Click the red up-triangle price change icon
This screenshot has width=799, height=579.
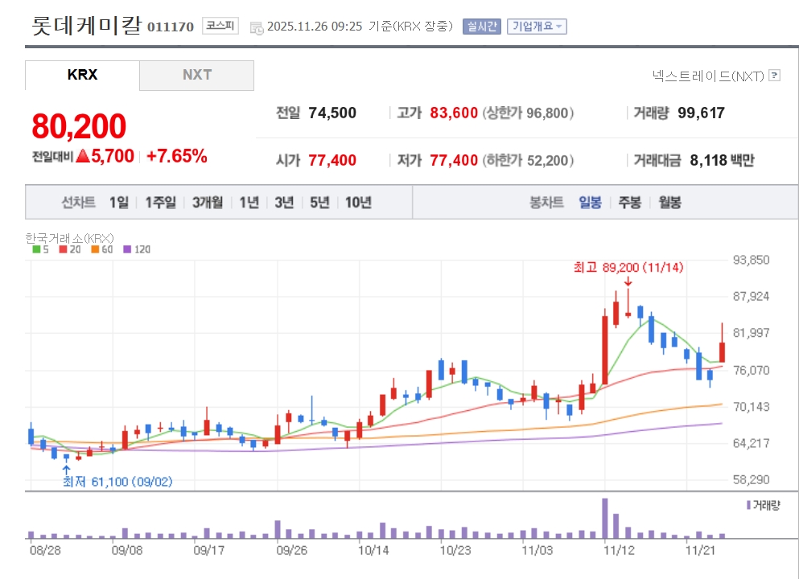coord(83,156)
